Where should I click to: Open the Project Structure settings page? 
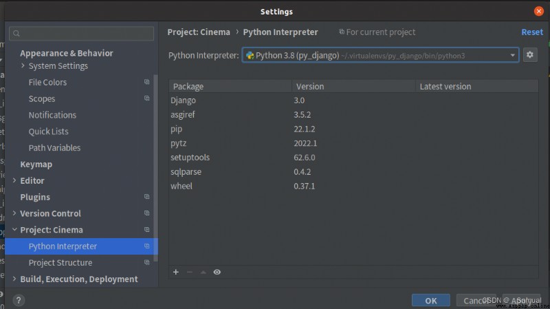[60, 263]
